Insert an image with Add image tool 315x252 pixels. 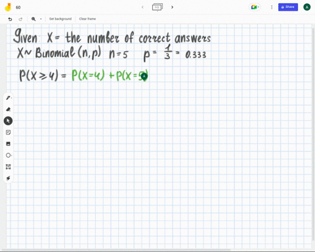[9, 144]
